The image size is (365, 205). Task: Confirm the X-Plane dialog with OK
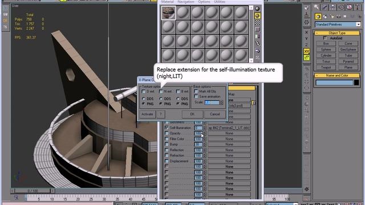pyautogui.click(x=192, y=114)
